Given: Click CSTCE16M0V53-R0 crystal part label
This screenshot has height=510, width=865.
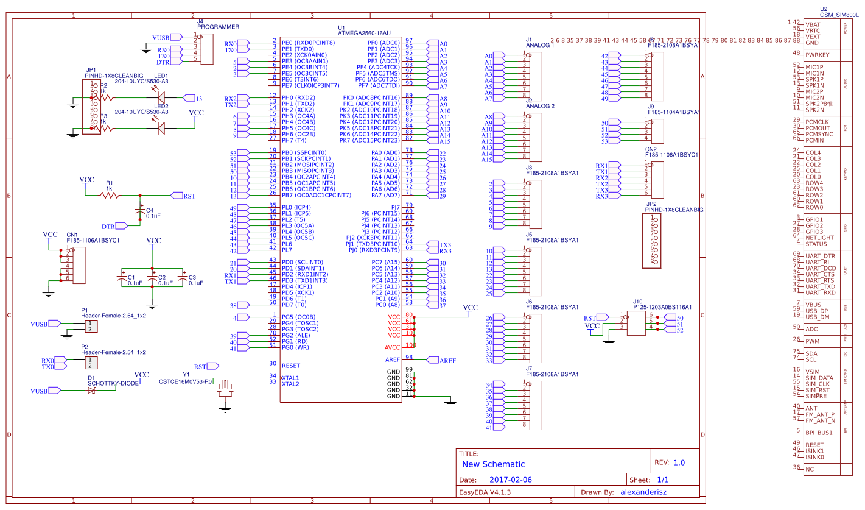Looking at the screenshot, I should tap(186, 381).
